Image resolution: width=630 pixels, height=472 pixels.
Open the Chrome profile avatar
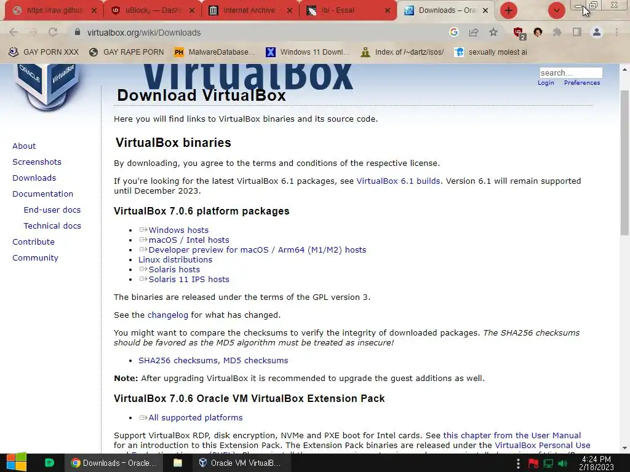(597, 32)
